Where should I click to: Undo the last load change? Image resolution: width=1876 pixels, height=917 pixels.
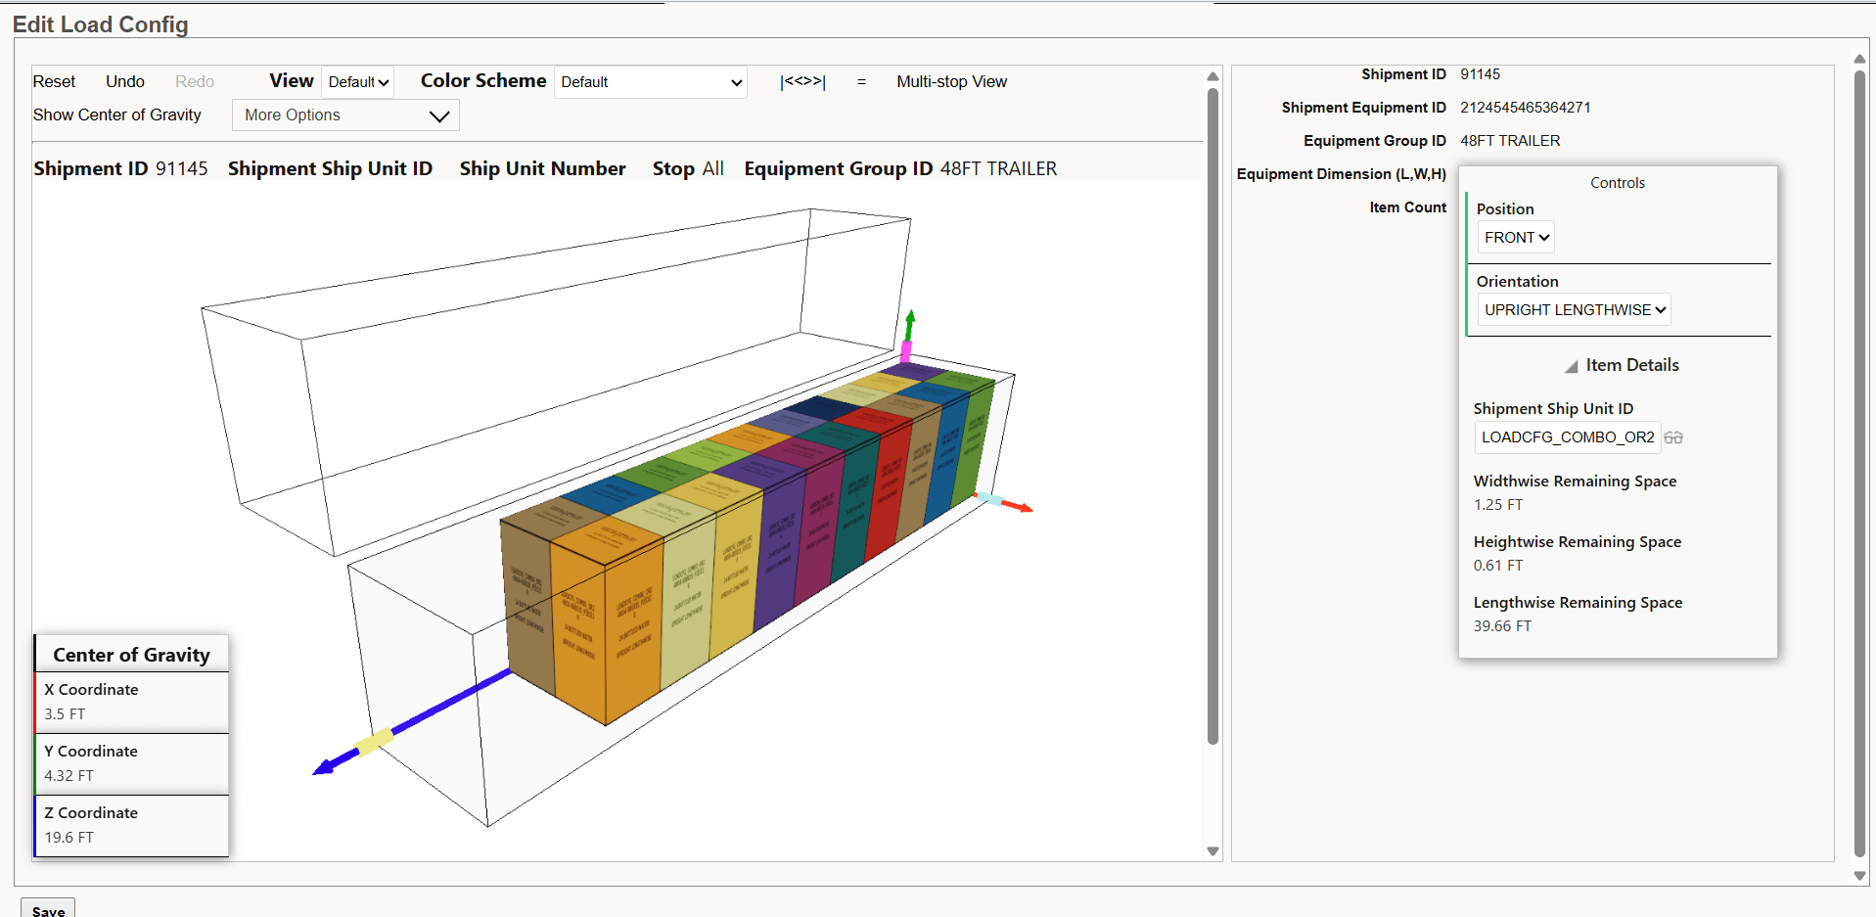pos(125,82)
